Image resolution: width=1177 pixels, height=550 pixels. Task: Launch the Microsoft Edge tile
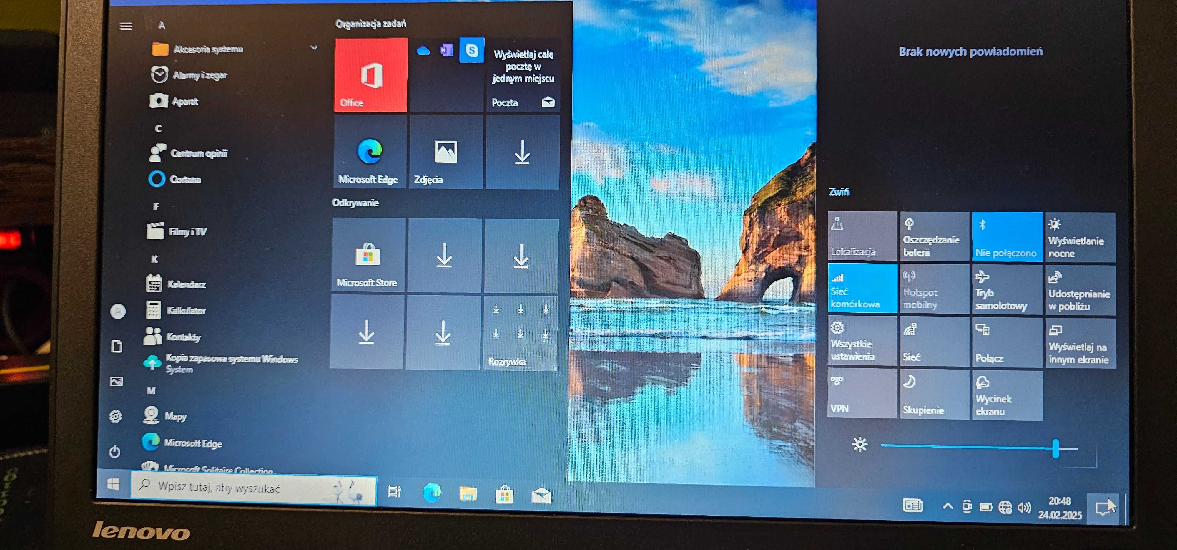(370, 152)
